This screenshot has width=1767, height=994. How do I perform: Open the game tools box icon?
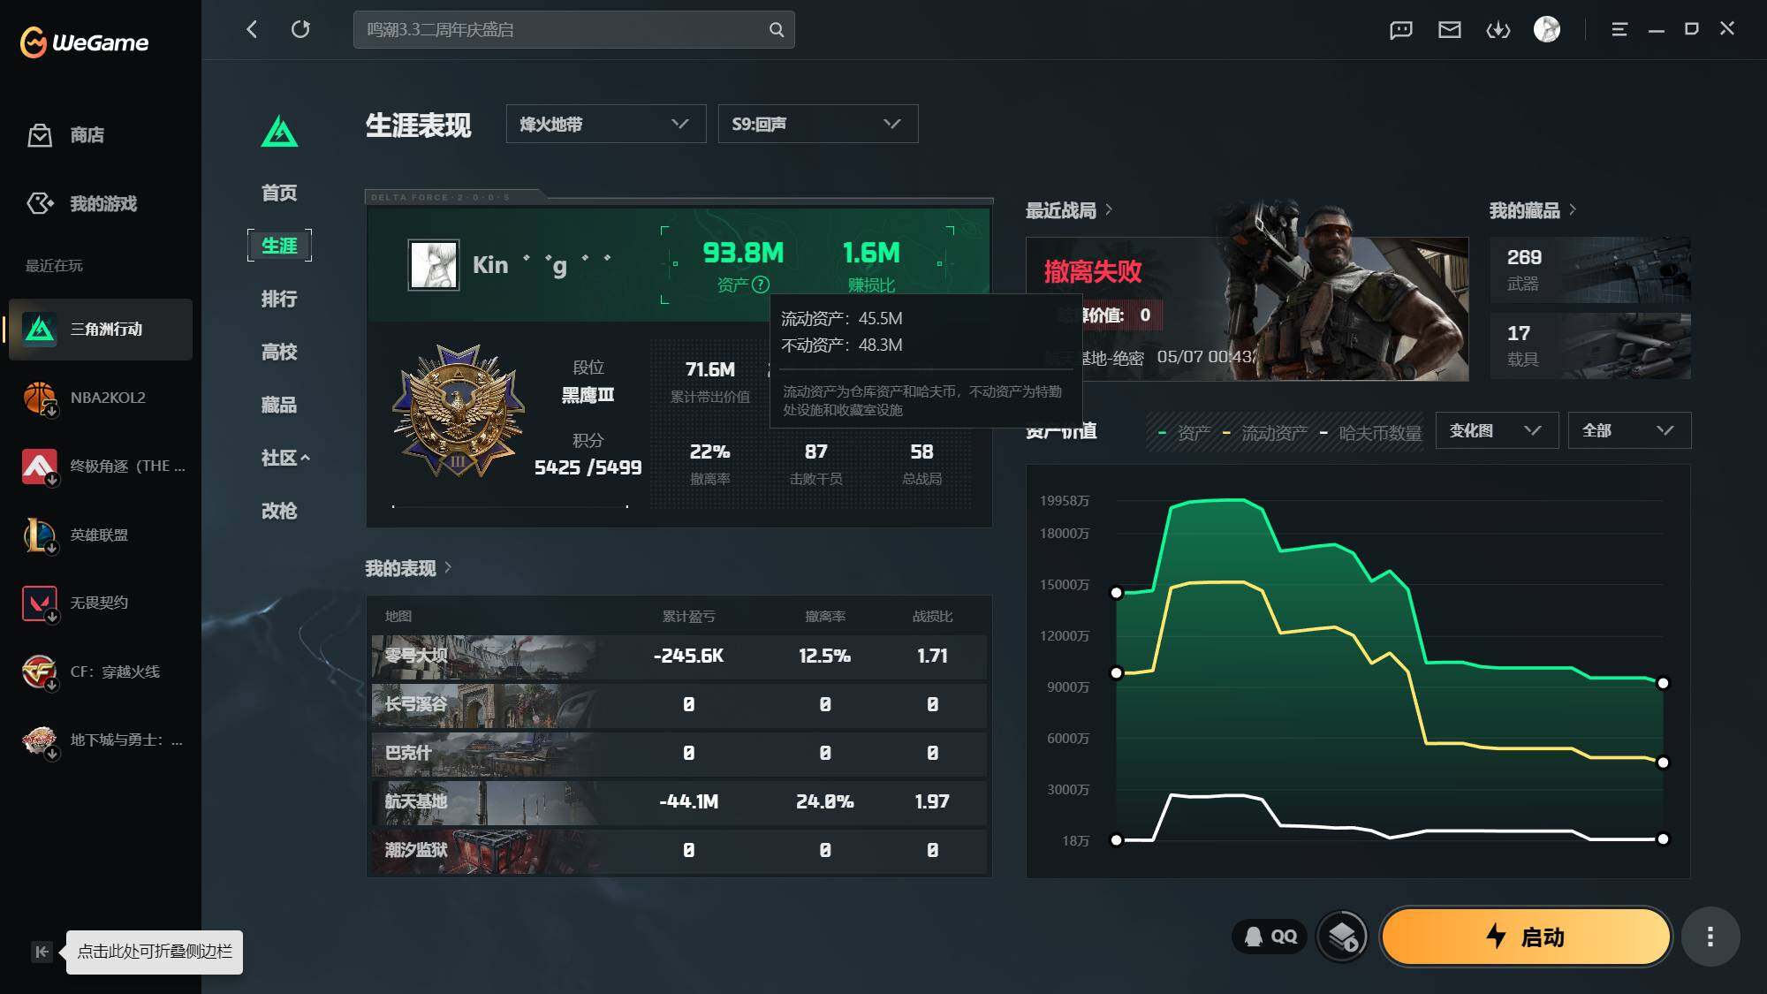pyautogui.click(x=1342, y=937)
